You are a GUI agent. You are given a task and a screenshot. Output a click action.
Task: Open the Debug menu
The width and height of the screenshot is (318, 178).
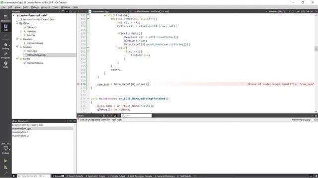tap(35, 7)
